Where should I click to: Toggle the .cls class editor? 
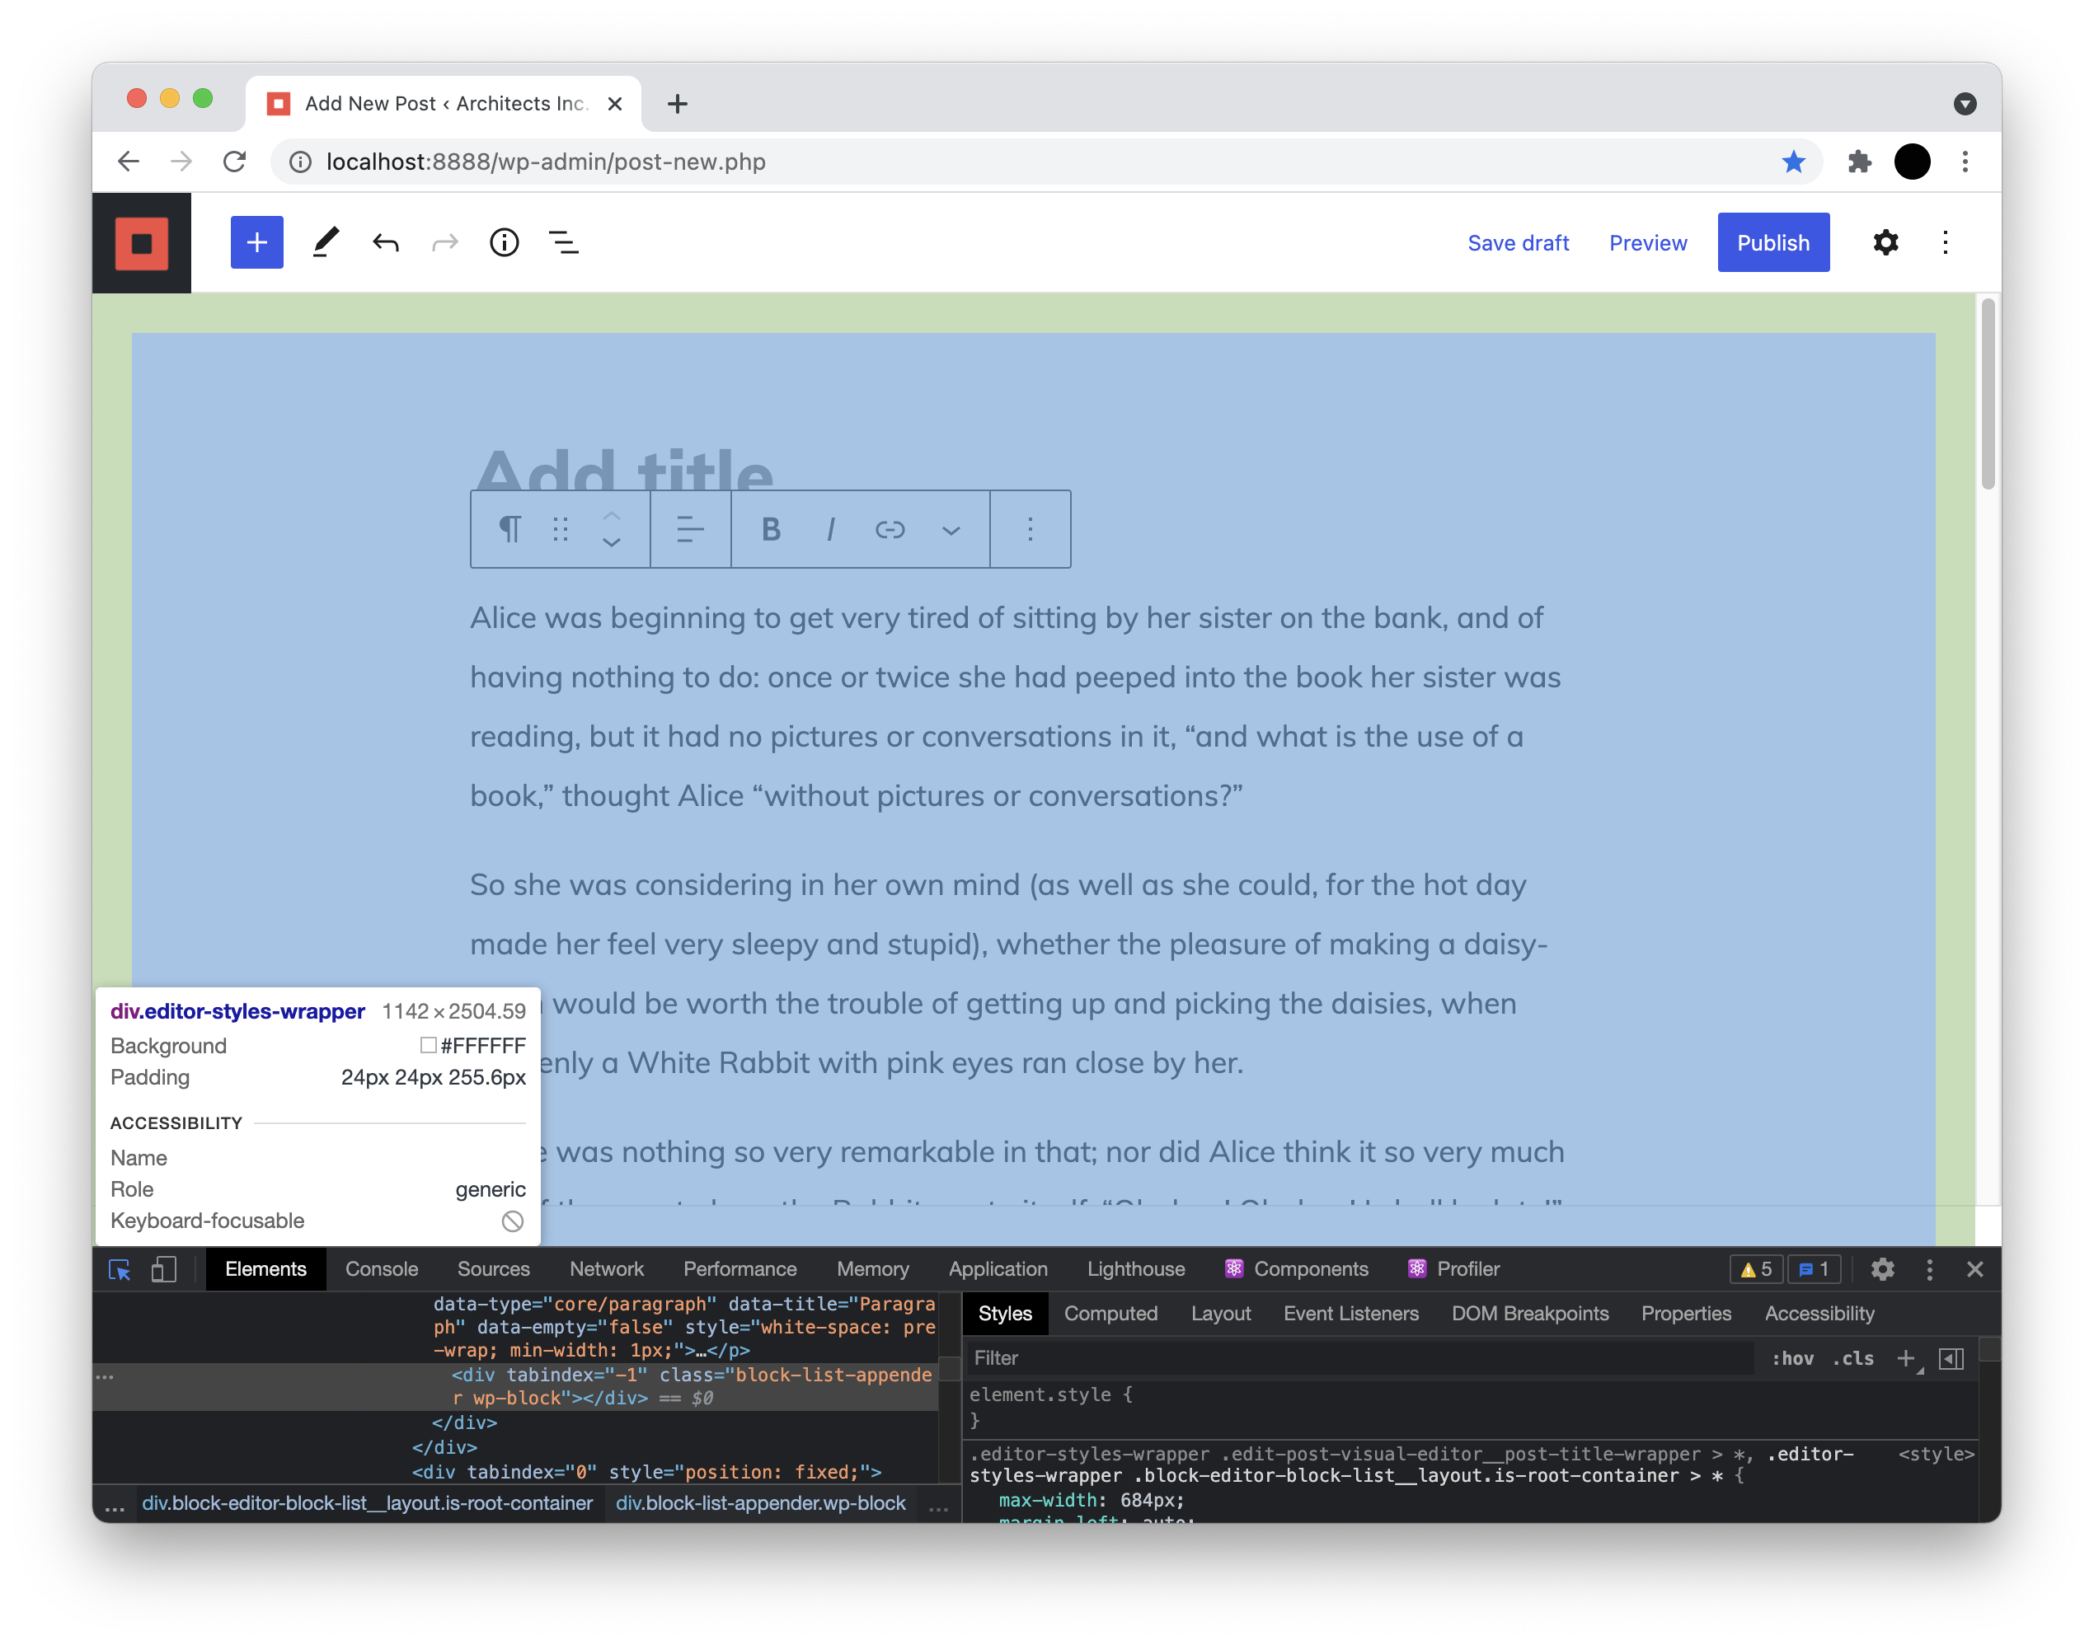pyautogui.click(x=1852, y=1358)
